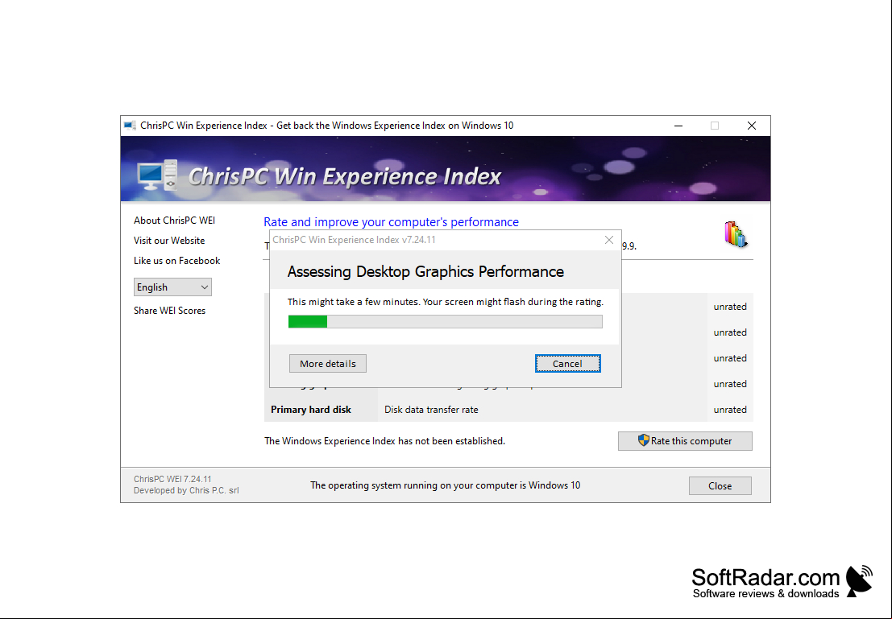Click the green assessment progress bar
This screenshot has width=892, height=619.
(446, 322)
